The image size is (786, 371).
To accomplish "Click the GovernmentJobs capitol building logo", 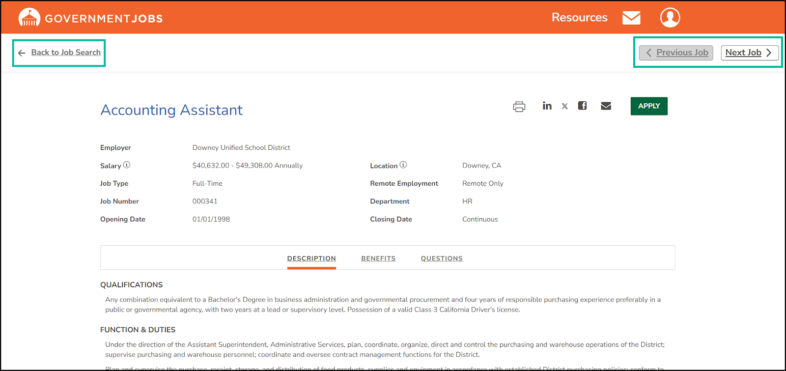I will point(29,18).
